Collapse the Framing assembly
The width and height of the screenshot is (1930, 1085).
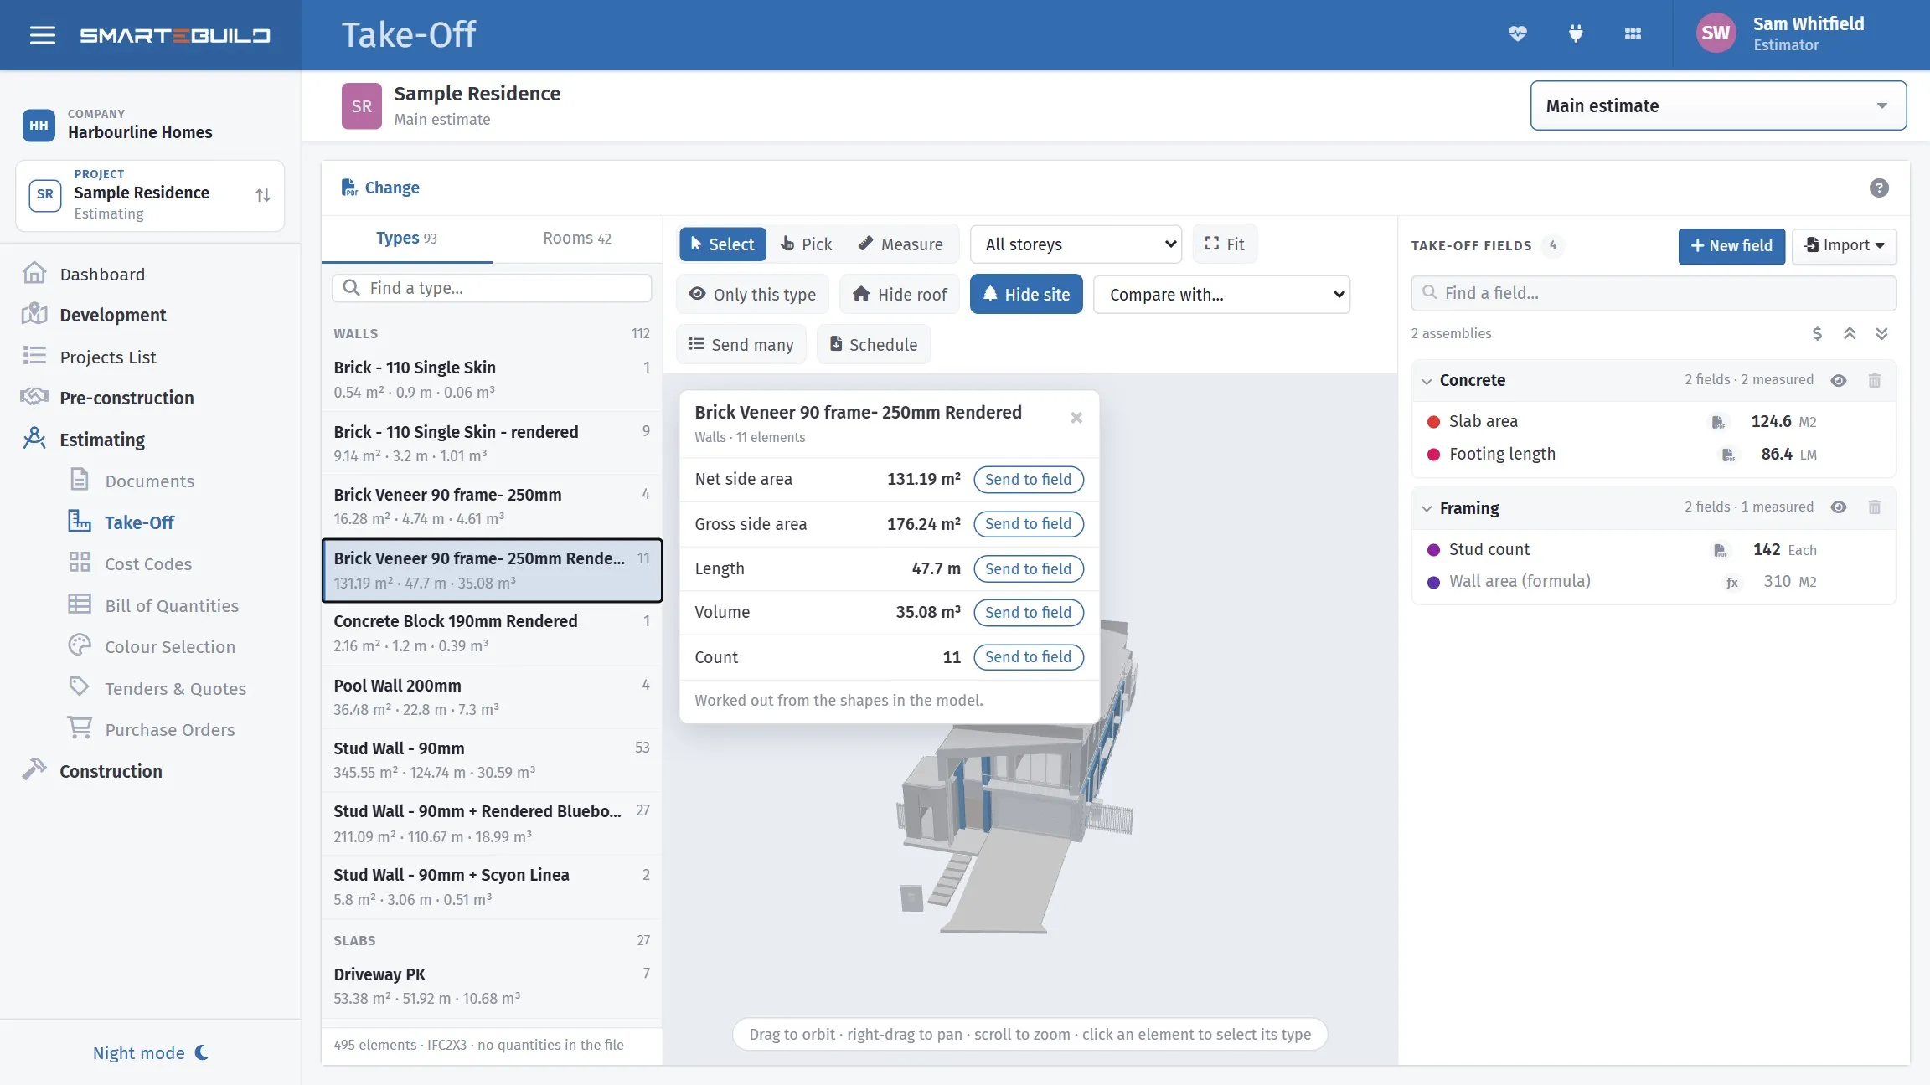tap(1427, 508)
